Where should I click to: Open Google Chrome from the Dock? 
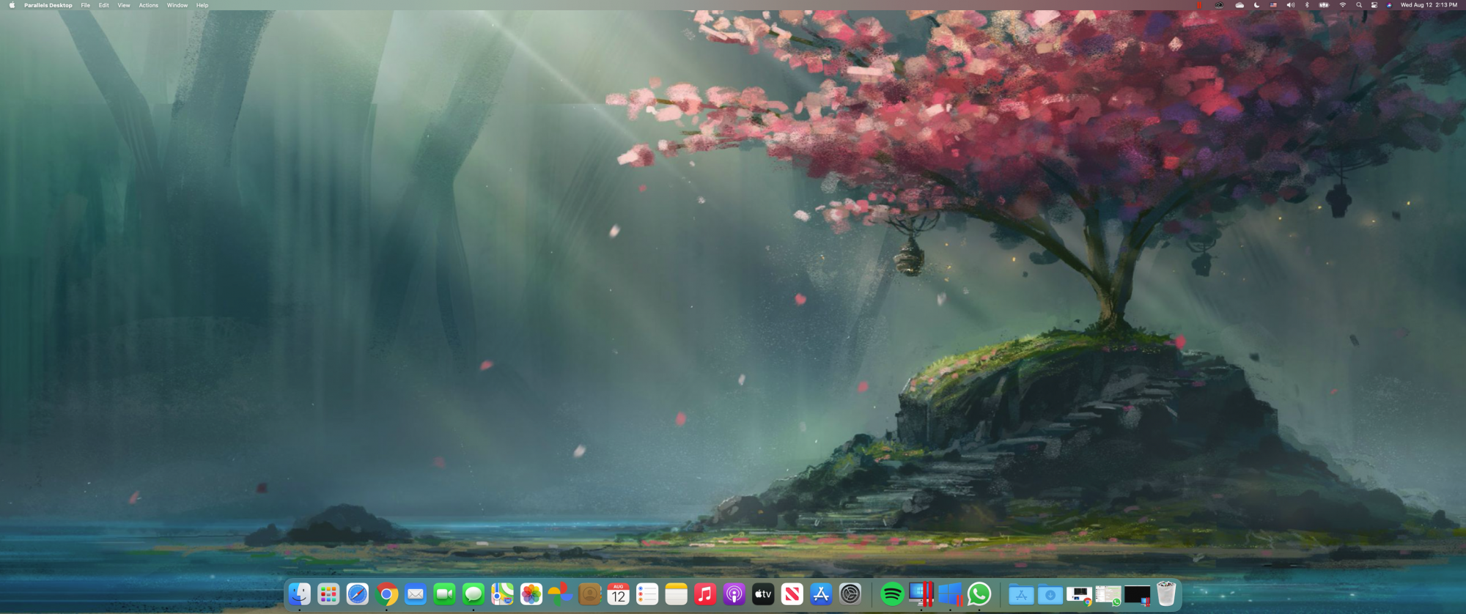386,594
